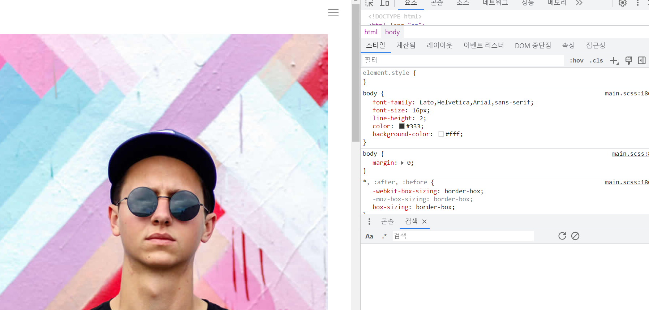Open the 스타일 pane tab
Viewport: 649px width, 310px height.
tap(376, 46)
